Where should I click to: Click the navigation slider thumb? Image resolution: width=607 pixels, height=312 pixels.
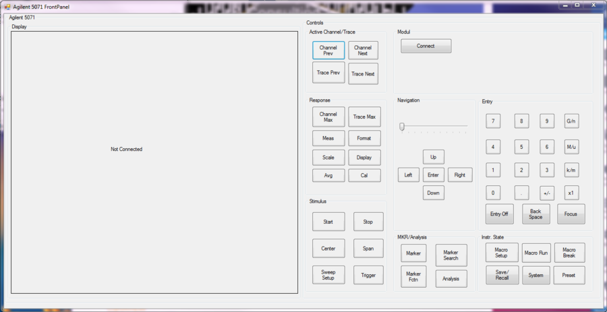pyautogui.click(x=402, y=127)
